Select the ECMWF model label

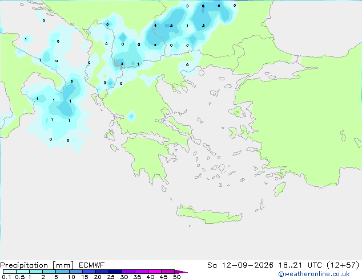pos(92,265)
